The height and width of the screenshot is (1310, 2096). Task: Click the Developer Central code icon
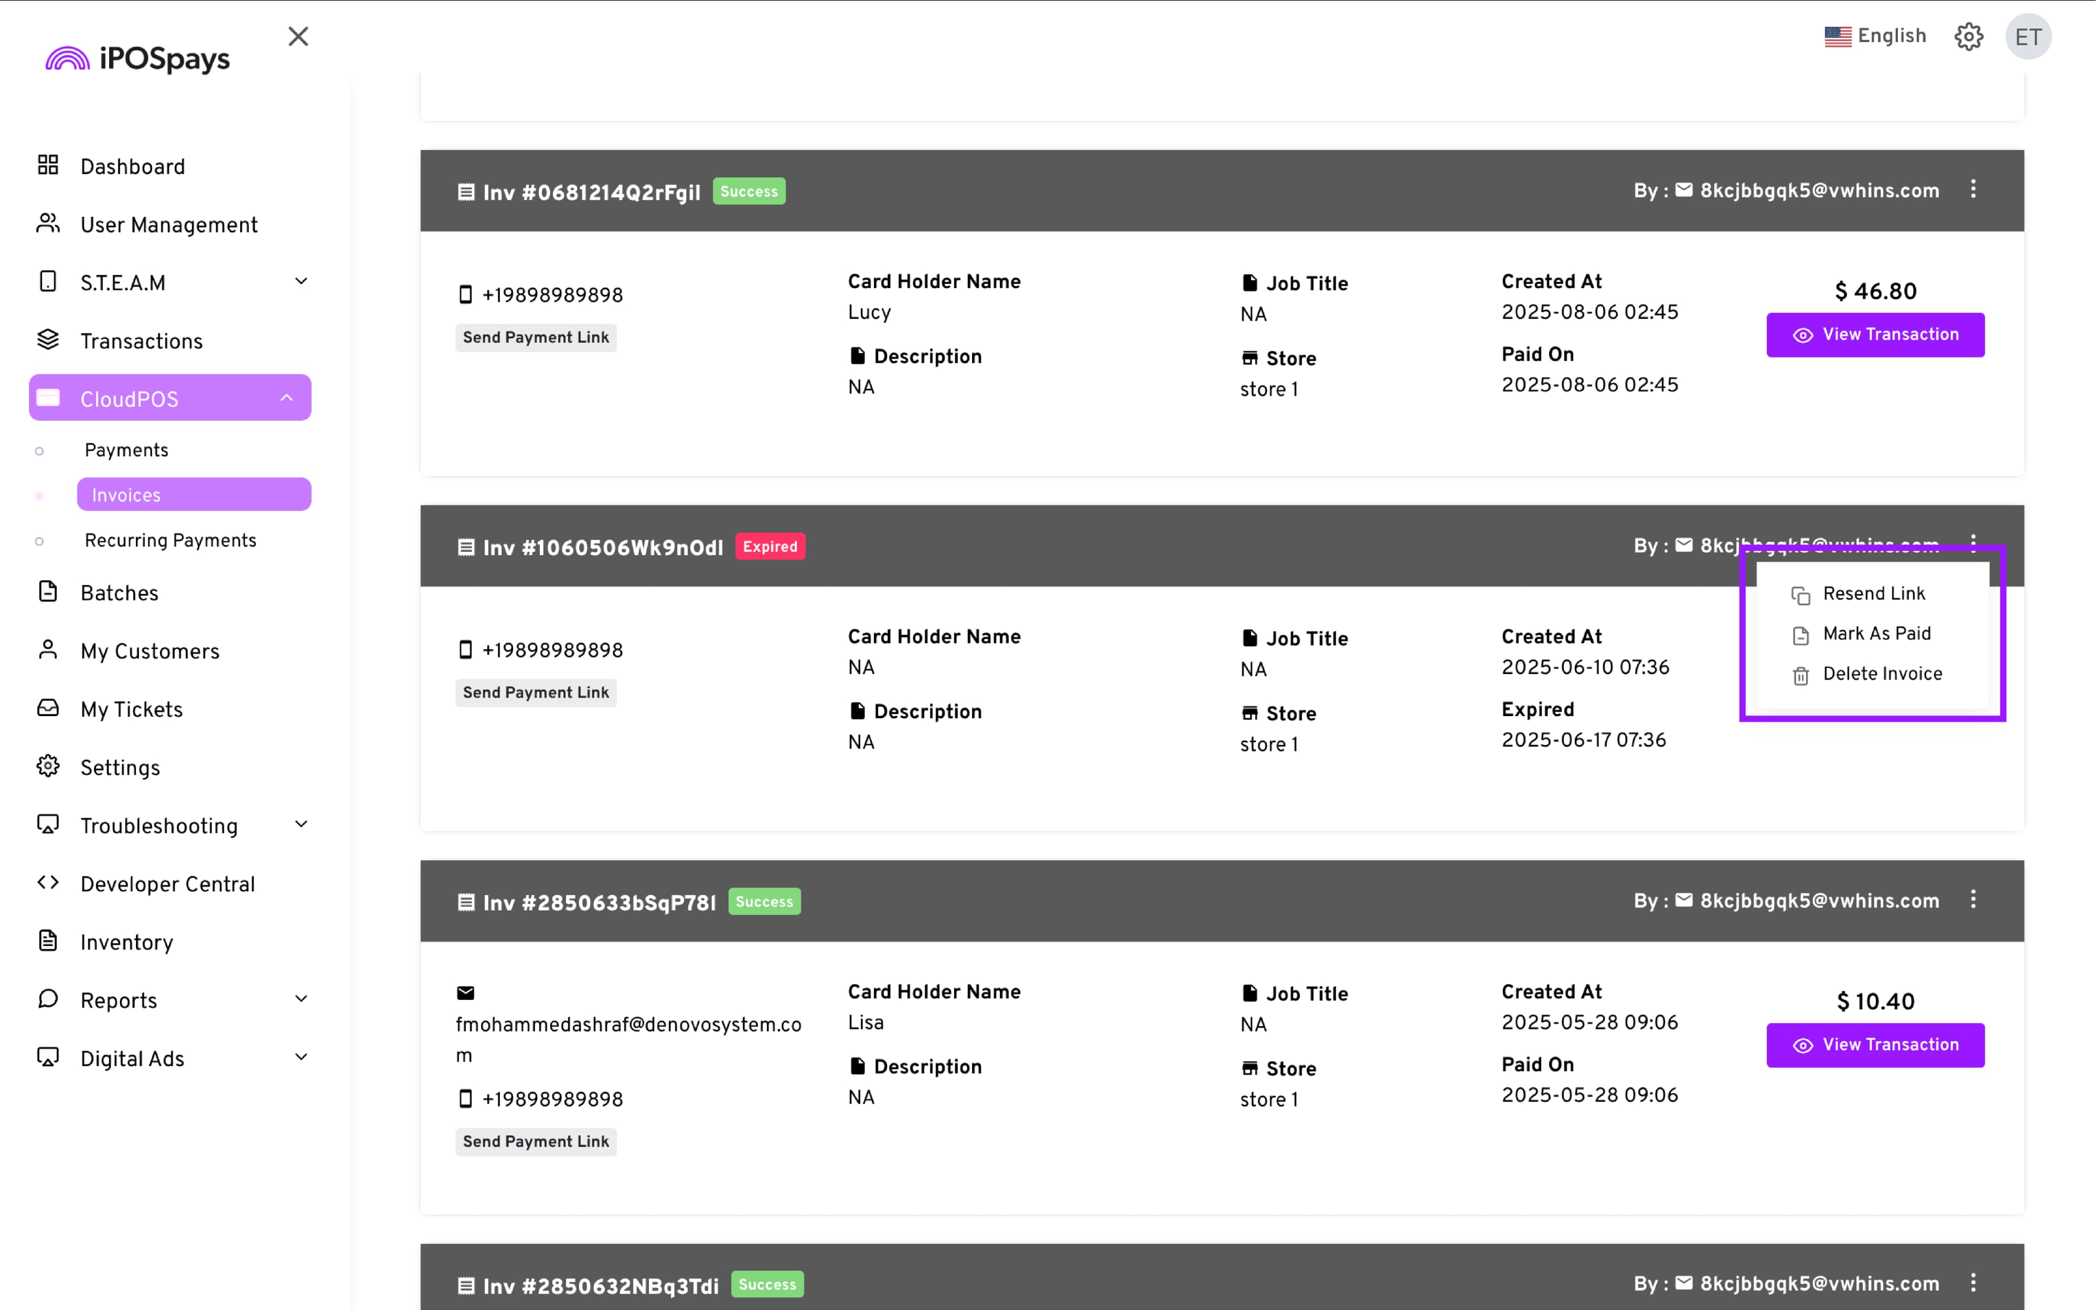click(47, 883)
